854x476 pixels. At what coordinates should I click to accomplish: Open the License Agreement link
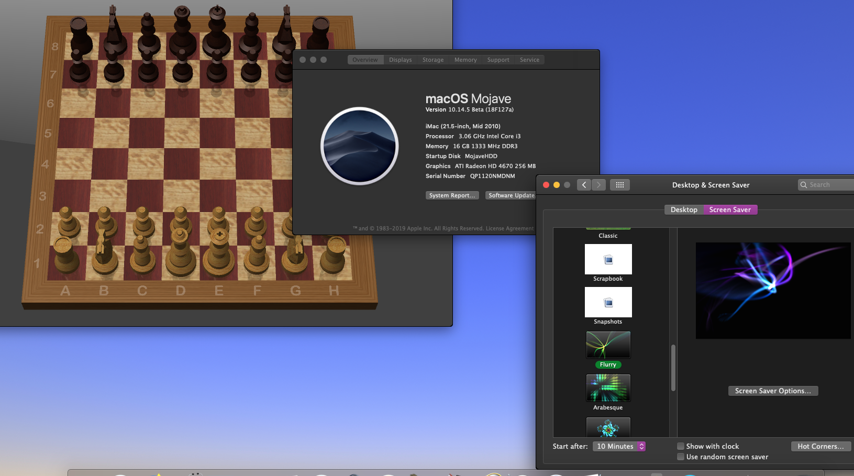tap(509, 228)
